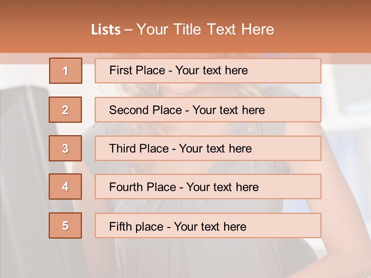Select the number 3 box
The height and width of the screenshot is (278, 371).
65,148
